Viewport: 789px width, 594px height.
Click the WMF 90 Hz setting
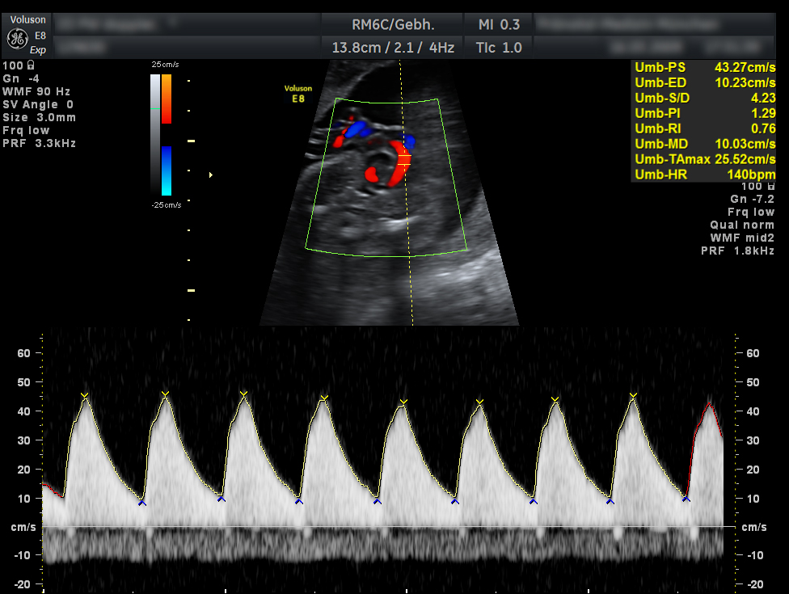pos(37,91)
